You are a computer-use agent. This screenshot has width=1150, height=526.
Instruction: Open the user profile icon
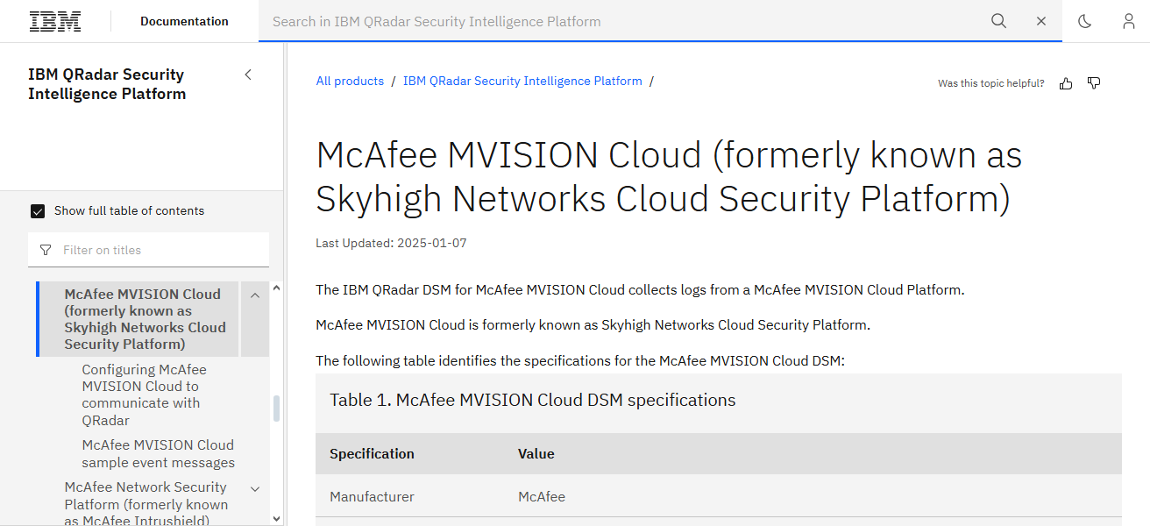[1128, 21]
